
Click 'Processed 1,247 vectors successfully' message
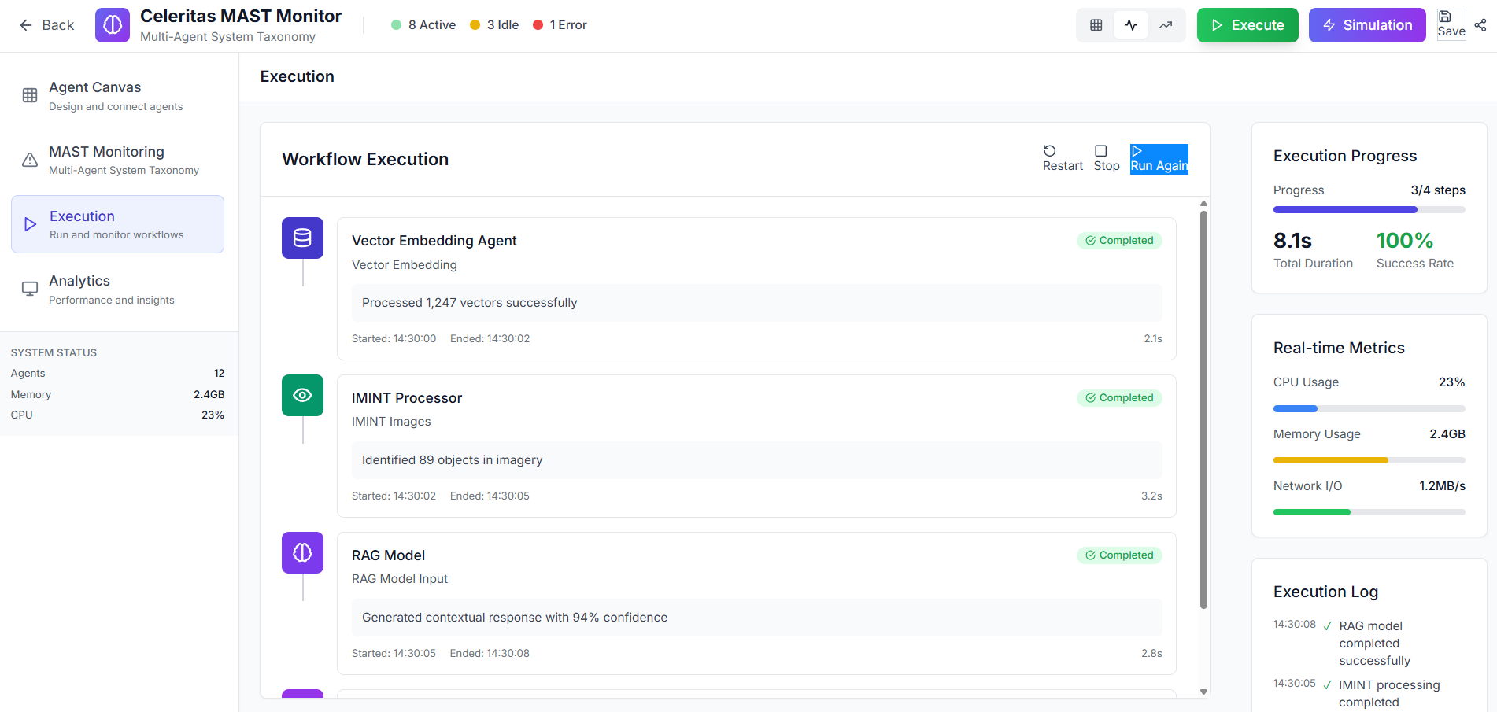click(x=469, y=303)
